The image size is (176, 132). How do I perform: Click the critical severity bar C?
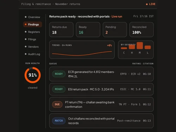coord(124,48)
